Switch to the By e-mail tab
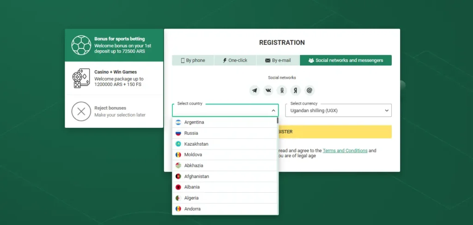 [278, 60]
